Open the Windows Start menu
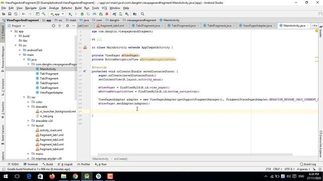The image size is (323, 181). pyautogui.click(x=6, y=176)
